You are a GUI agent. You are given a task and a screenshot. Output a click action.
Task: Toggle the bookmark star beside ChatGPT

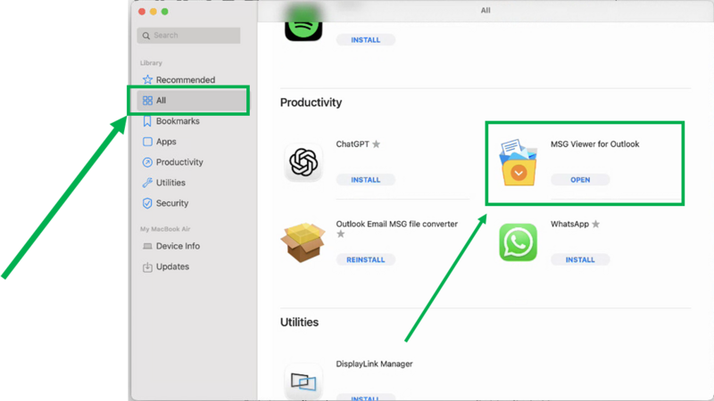tap(376, 144)
